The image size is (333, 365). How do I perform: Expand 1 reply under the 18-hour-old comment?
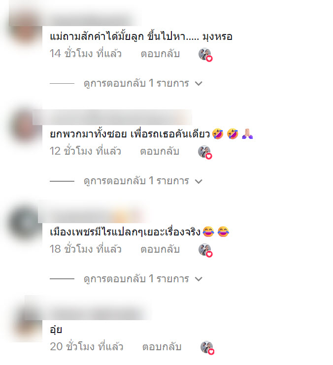click(143, 279)
